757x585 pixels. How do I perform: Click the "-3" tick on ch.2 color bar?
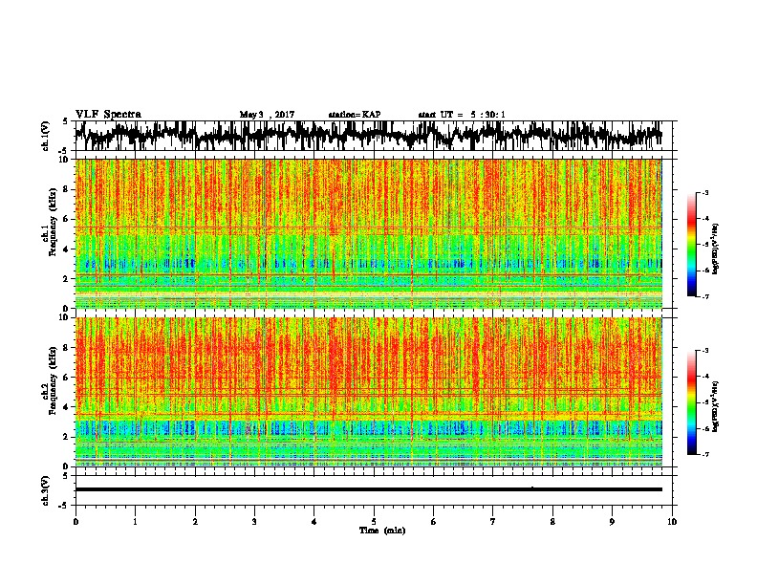704,351
